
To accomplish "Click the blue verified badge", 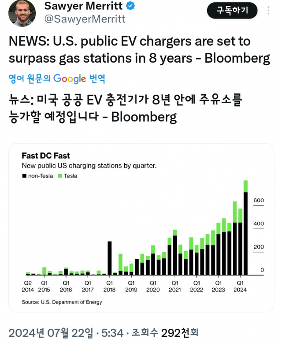I will [131, 6].
